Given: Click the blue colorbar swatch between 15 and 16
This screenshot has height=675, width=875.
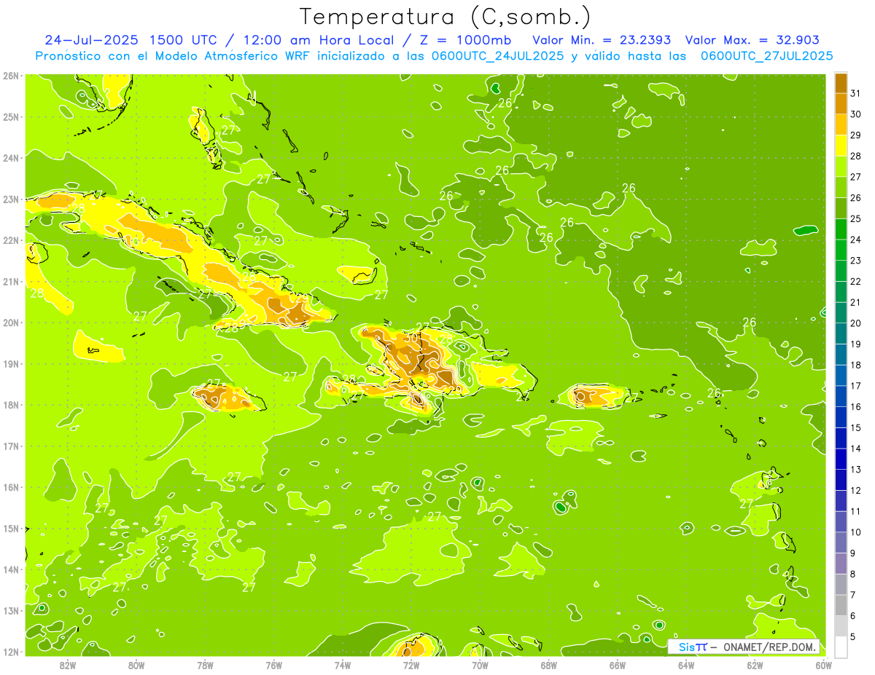Looking at the screenshot, I should point(841,417).
